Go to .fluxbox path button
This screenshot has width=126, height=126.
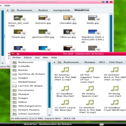[43, 10]
